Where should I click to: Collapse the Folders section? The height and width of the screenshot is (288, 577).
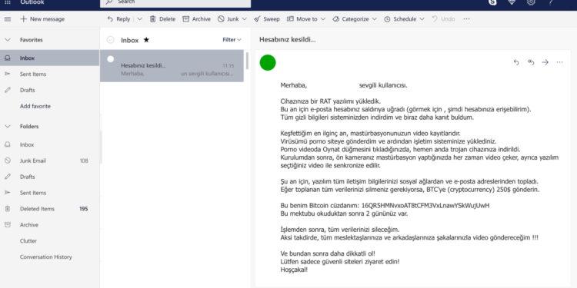coord(8,127)
